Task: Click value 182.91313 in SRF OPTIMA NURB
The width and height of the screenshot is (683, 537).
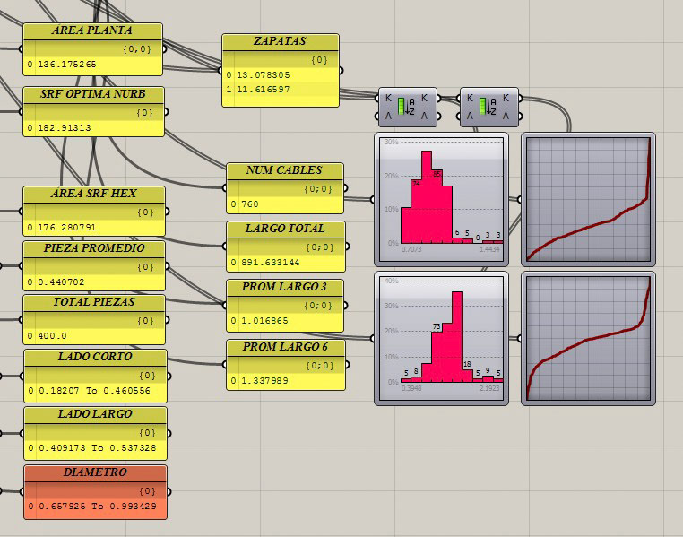Action: tap(64, 128)
